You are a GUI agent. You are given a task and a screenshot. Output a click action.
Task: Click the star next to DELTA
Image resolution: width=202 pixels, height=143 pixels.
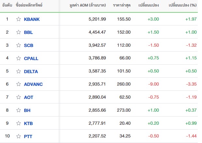(x=19, y=71)
